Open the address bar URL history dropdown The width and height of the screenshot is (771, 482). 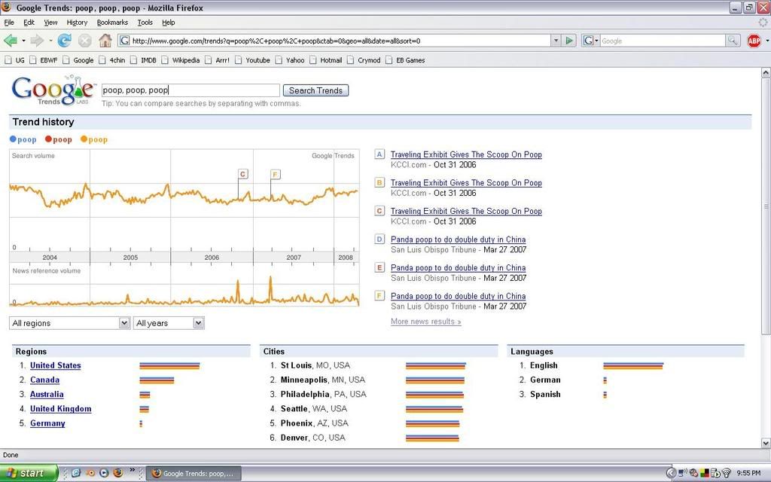556,41
